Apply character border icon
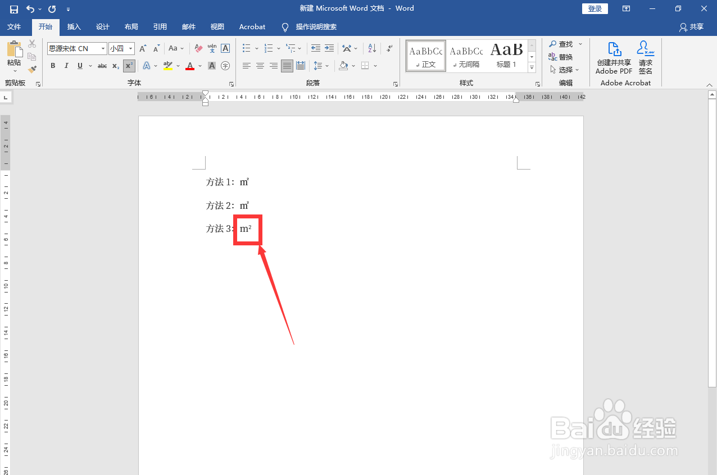 pyautogui.click(x=225, y=48)
